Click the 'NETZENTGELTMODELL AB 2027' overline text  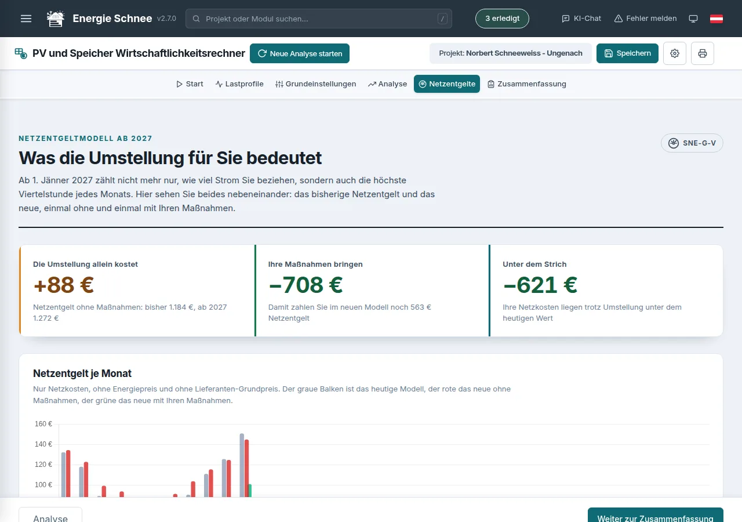tap(86, 139)
